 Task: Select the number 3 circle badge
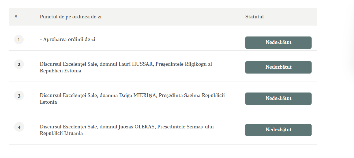point(19,96)
